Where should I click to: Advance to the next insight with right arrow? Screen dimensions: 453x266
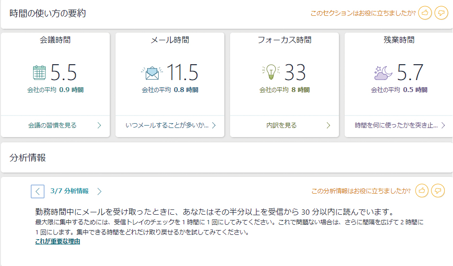(x=99, y=191)
